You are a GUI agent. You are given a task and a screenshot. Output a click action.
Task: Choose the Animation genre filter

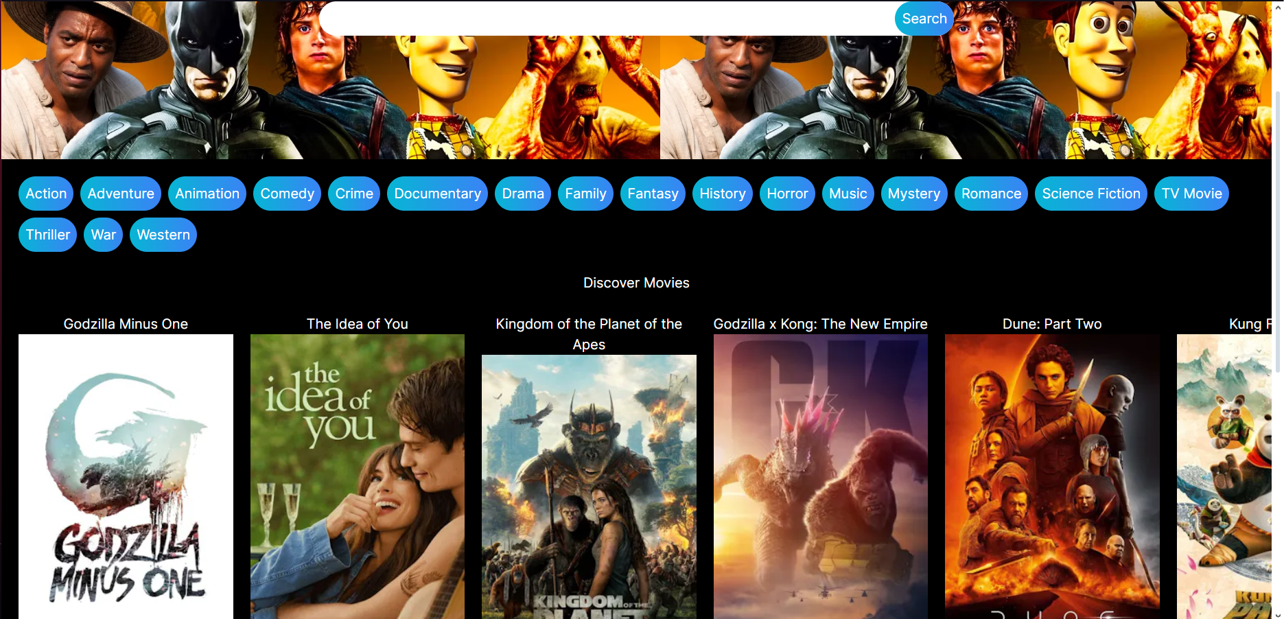pyautogui.click(x=207, y=194)
